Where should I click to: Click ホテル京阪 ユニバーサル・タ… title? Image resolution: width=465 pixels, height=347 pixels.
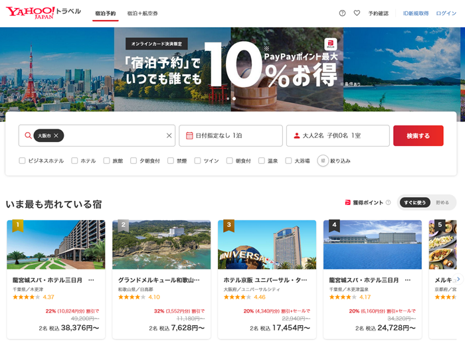(x=266, y=280)
